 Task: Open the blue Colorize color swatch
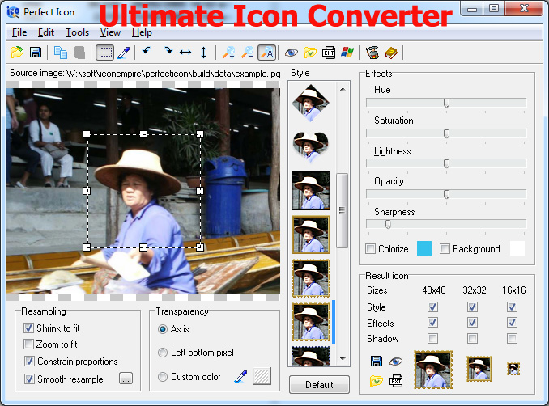[424, 248]
